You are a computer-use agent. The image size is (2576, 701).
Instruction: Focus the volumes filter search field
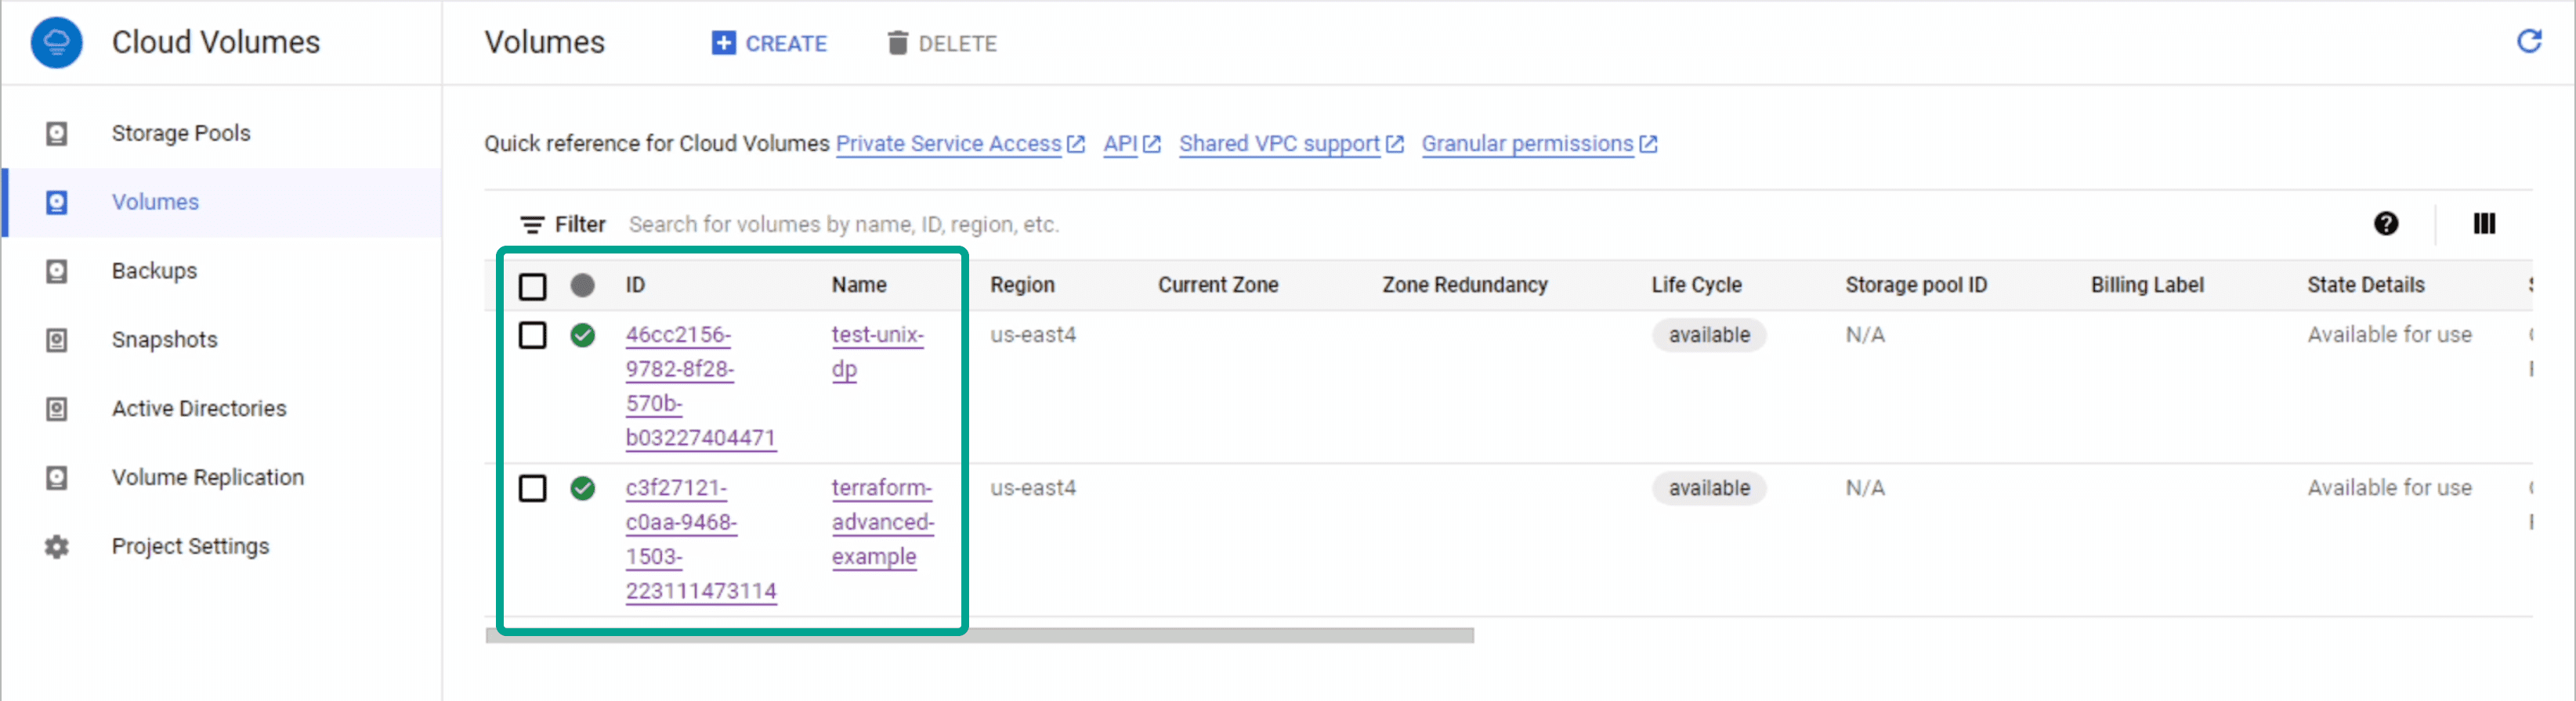pos(1000,225)
